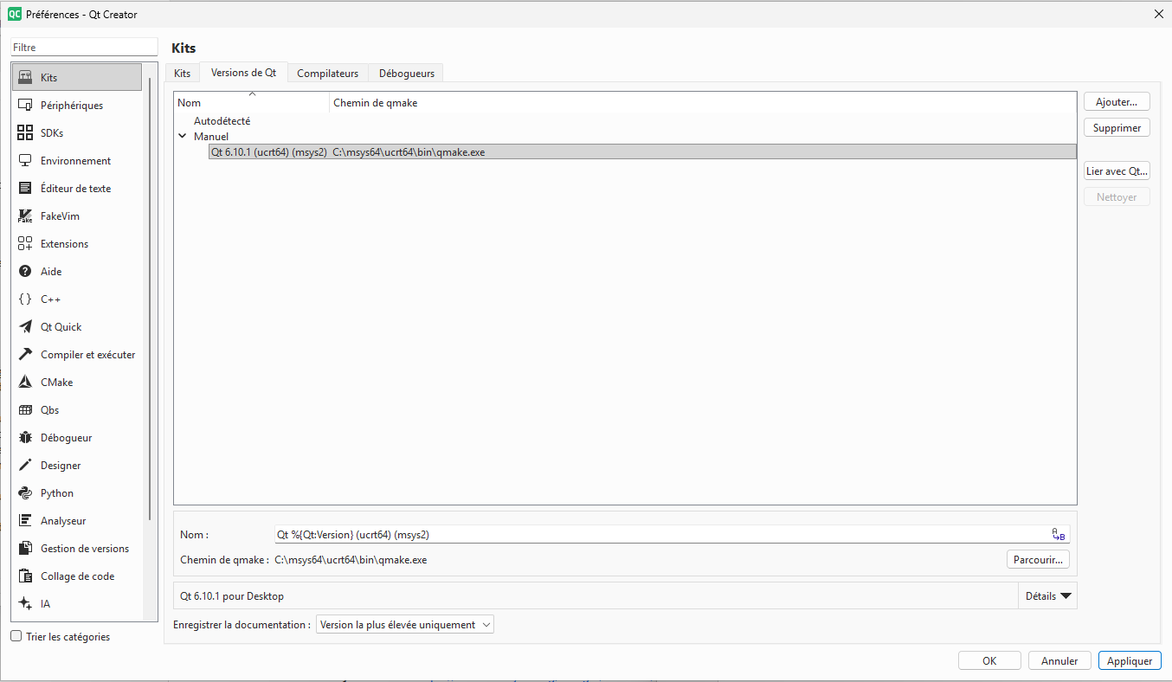Click the Périphériques monitor icon
Image resolution: width=1172 pixels, height=682 pixels.
click(x=25, y=105)
